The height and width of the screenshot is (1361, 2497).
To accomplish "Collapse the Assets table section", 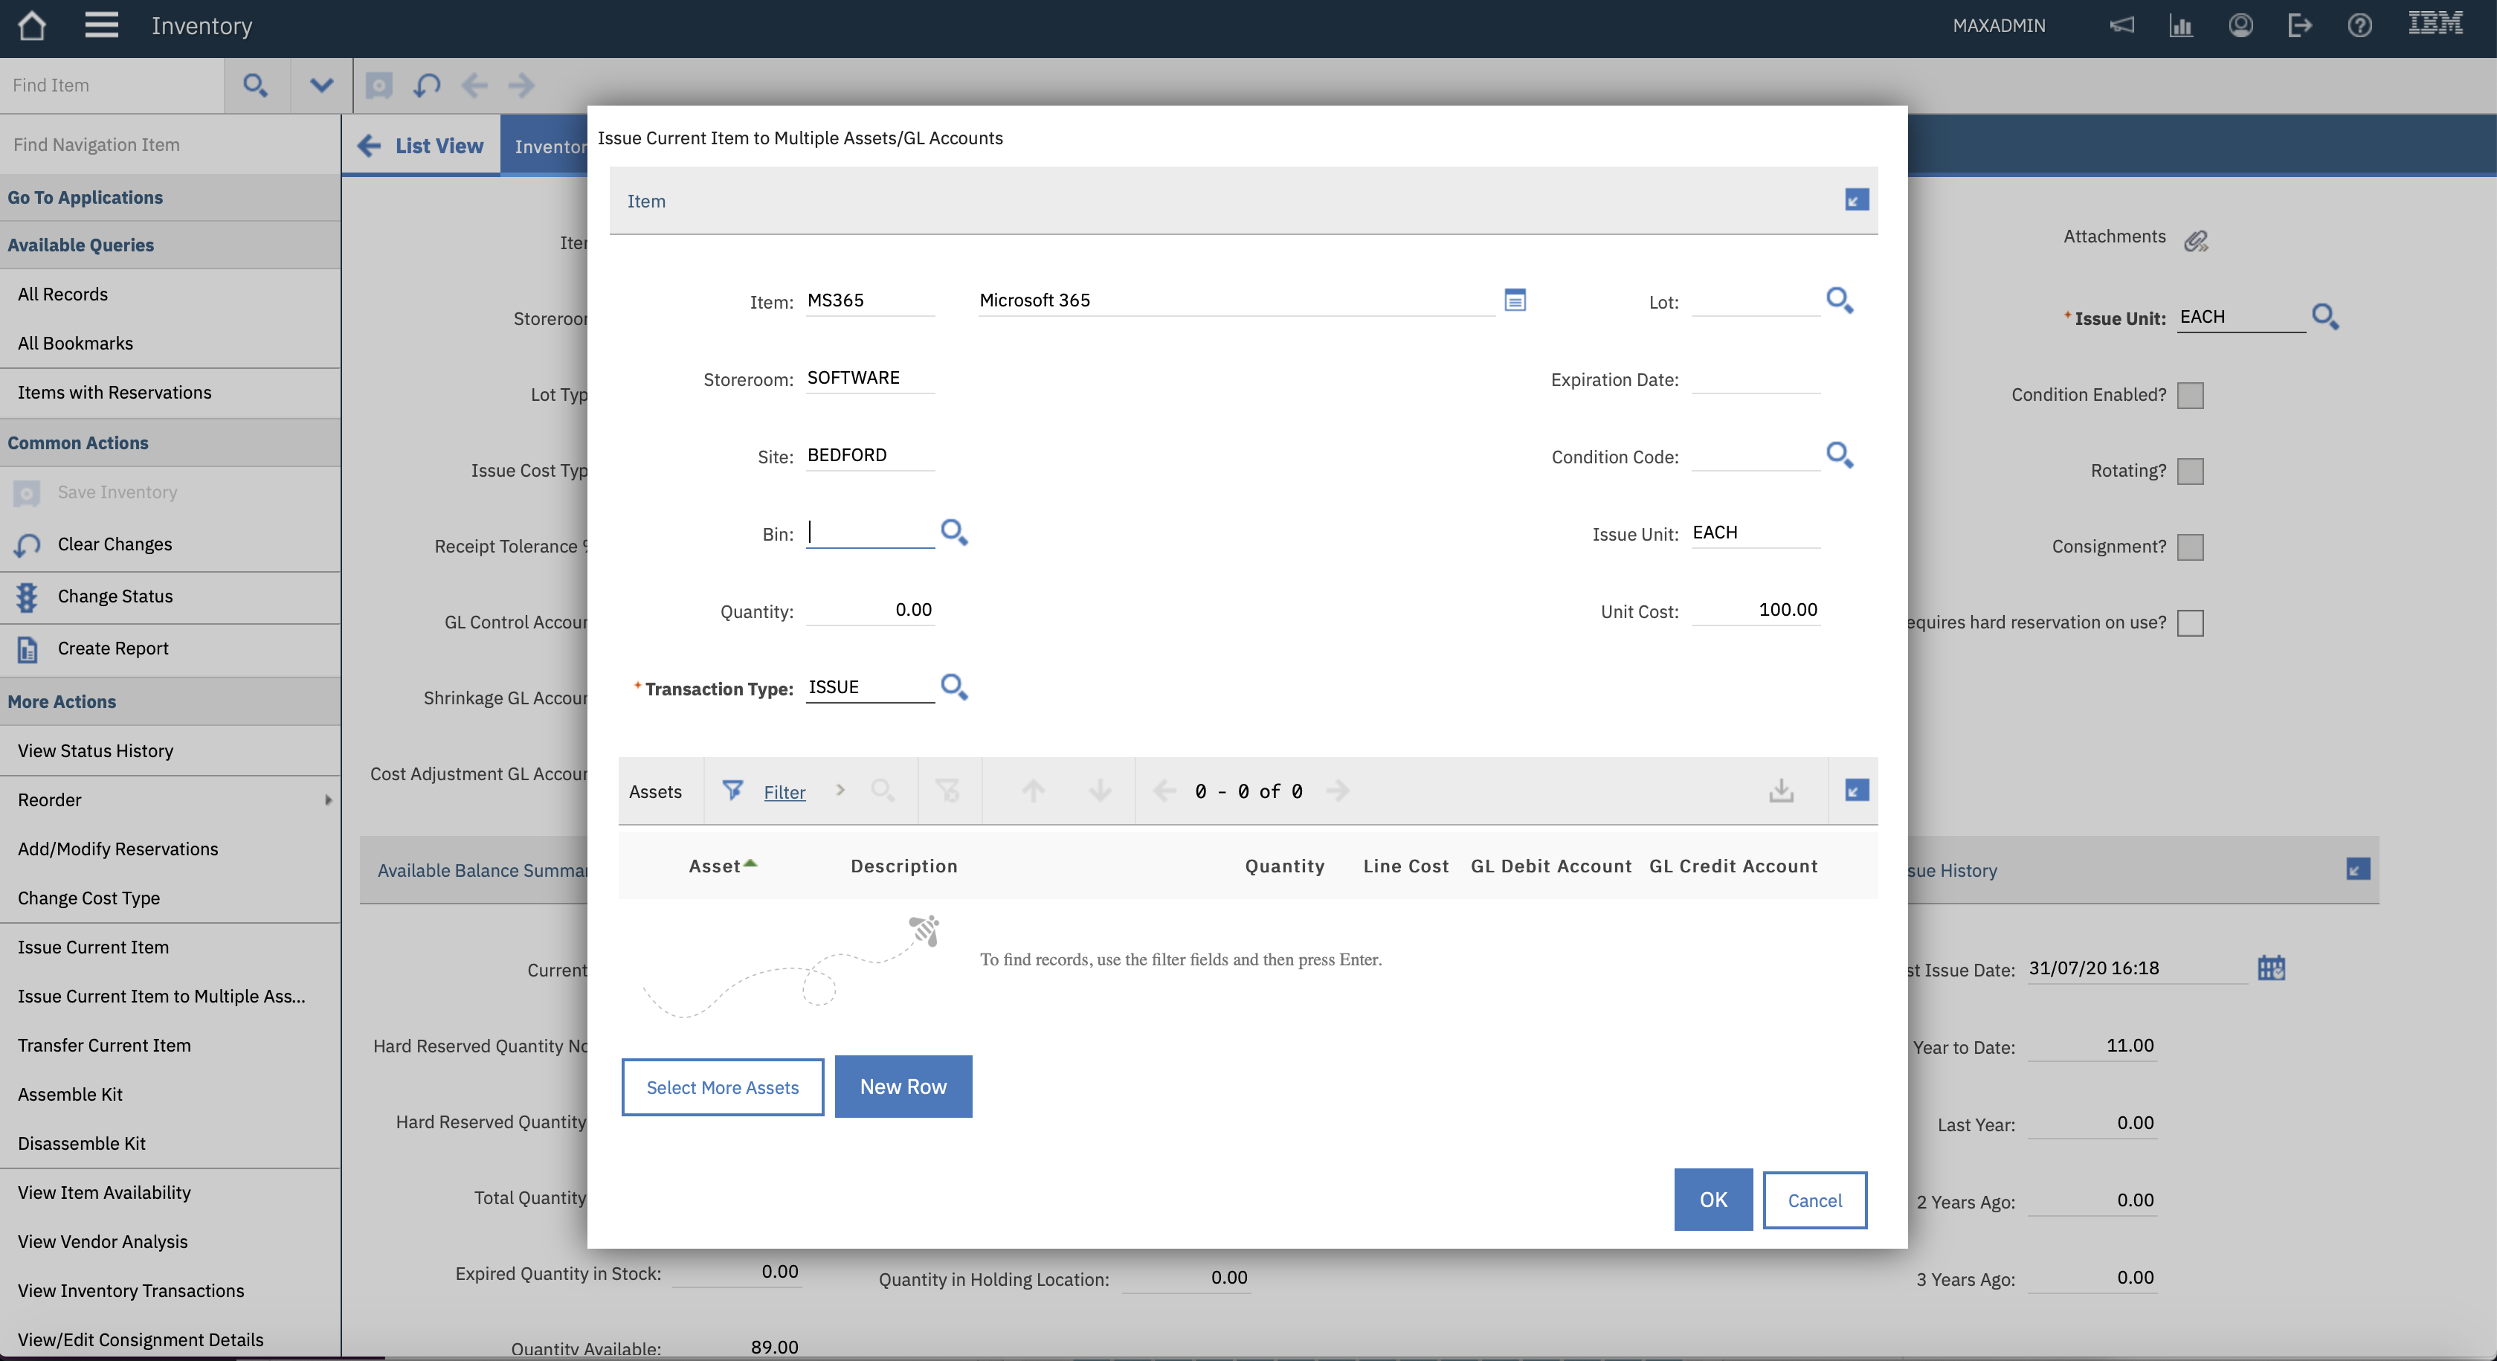I will coord(1856,791).
